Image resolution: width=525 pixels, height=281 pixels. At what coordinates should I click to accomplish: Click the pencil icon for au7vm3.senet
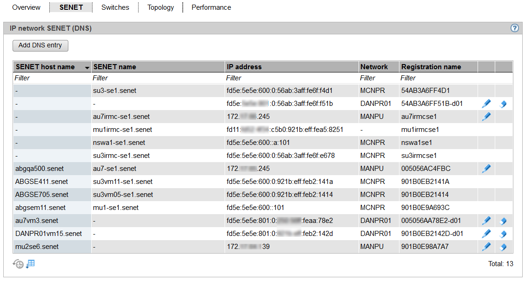tap(486, 221)
